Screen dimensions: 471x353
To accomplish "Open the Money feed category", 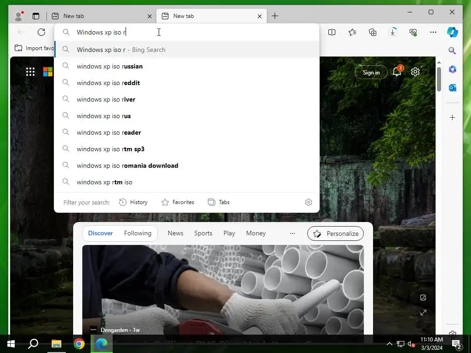I will [x=256, y=233].
